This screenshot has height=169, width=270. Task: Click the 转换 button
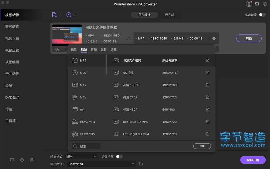point(249,38)
